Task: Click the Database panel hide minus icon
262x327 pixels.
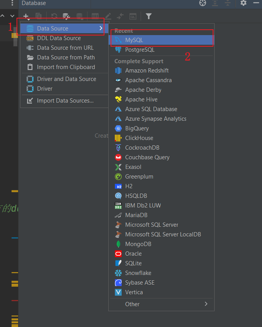Action: pos(256,3)
